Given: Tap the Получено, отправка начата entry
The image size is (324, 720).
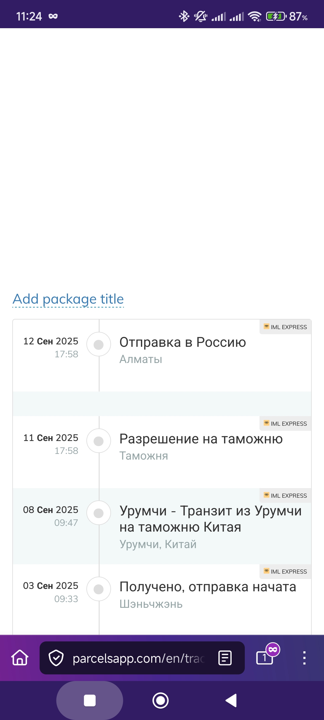Looking at the screenshot, I should point(208,587).
